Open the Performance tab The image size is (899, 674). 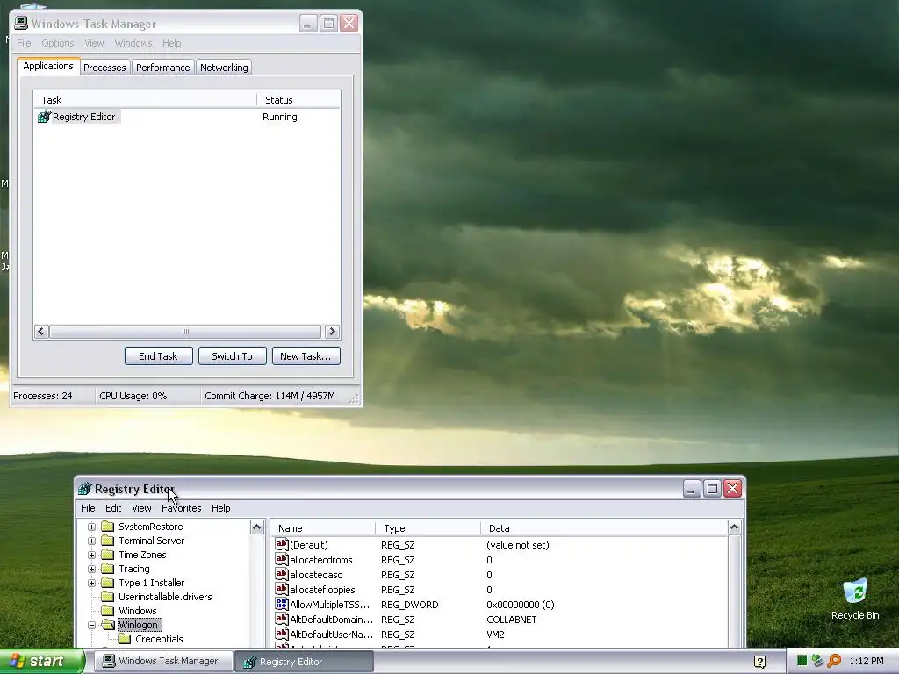pos(162,68)
